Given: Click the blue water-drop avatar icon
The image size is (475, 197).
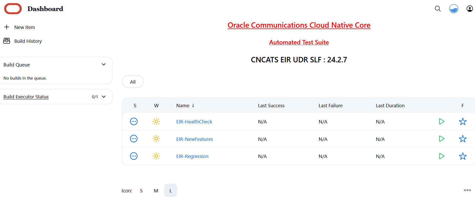Looking at the screenshot, I should [x=454, y=9].
